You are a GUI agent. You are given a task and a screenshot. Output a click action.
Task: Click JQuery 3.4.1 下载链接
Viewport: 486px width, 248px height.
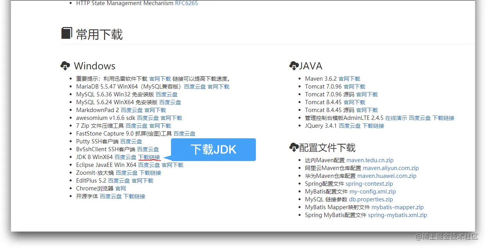coord(373,126)
